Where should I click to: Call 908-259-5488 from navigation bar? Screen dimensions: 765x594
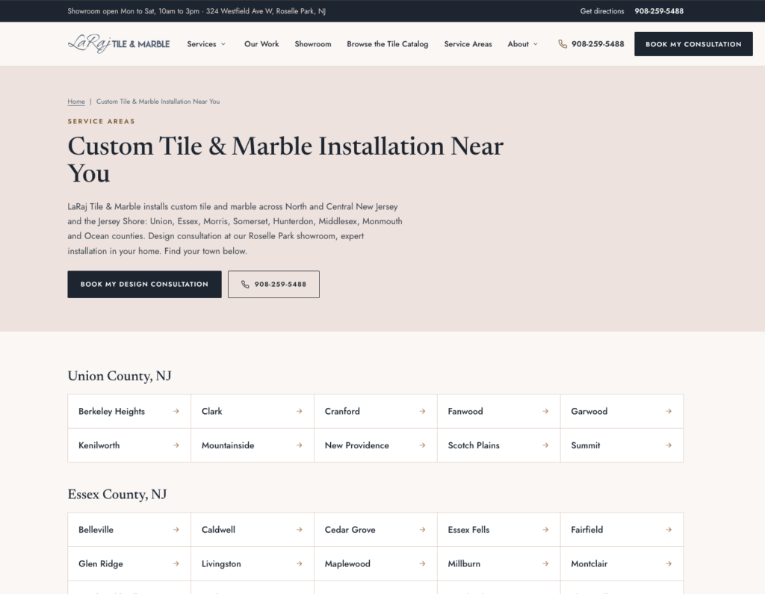(598, 44)
